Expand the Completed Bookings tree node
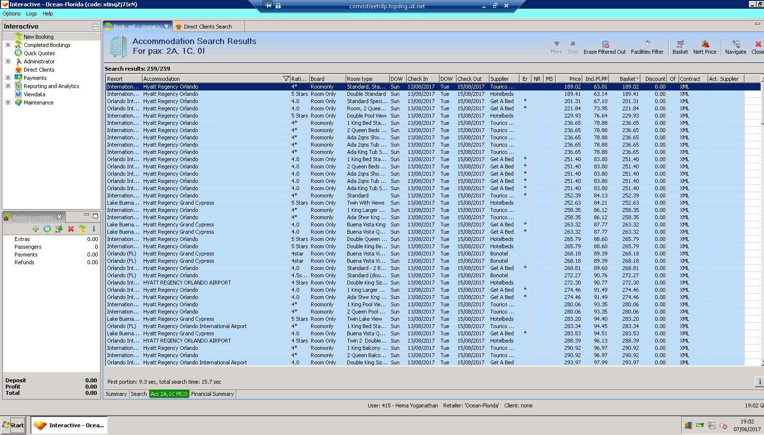This screenshot has height=435, width=764. [8, 45]
